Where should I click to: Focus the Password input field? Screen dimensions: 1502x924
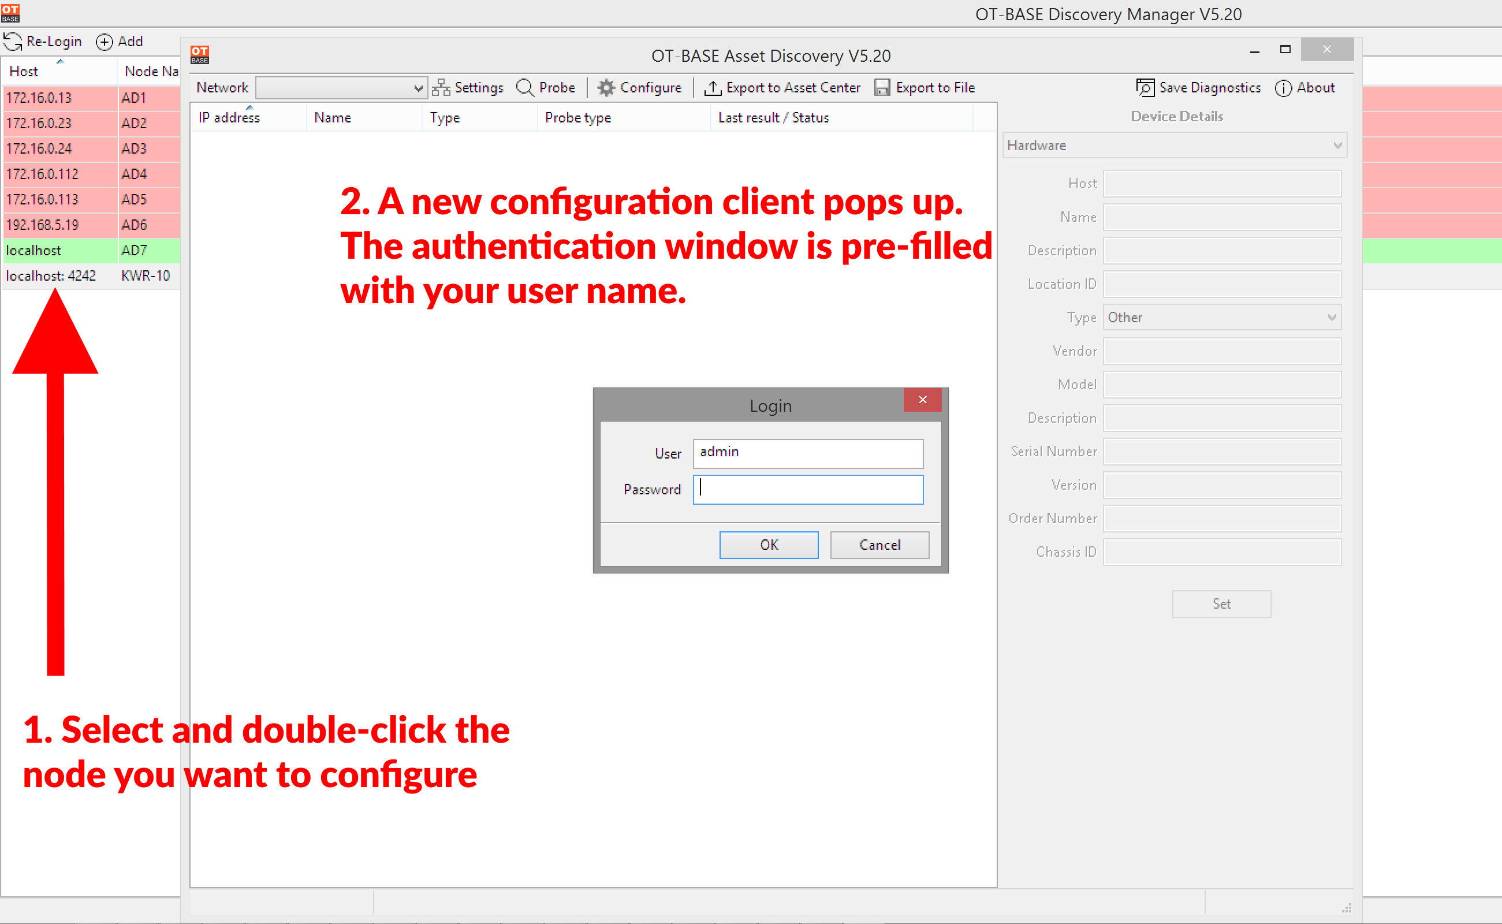point(808,490)
